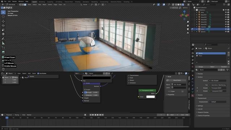
Task: Select the Transform tool
Action: [3, 34]
